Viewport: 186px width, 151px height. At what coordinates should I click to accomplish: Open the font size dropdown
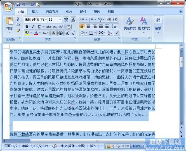point(60,20)
